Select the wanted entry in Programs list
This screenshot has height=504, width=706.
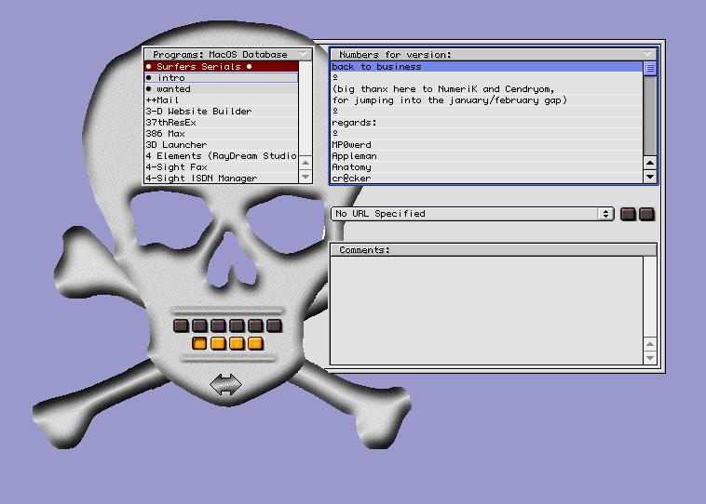pos(222,89)
